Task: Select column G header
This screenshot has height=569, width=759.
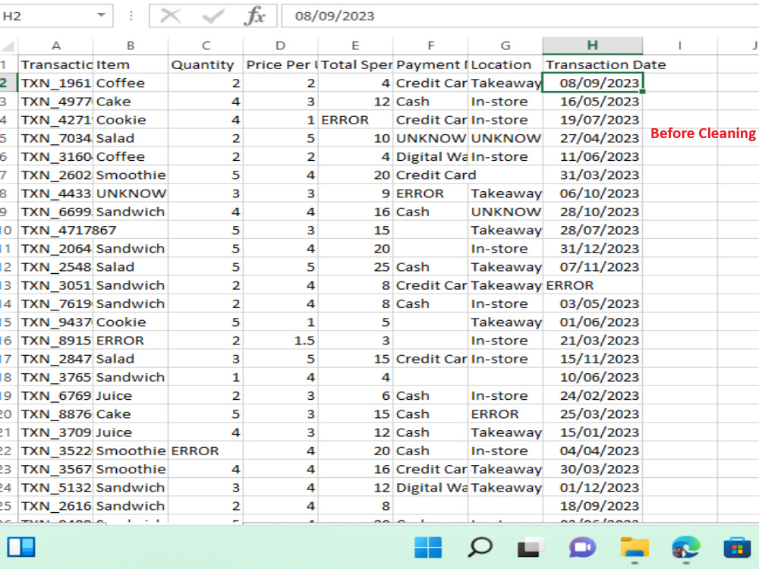Action: [x=505, y=46]
